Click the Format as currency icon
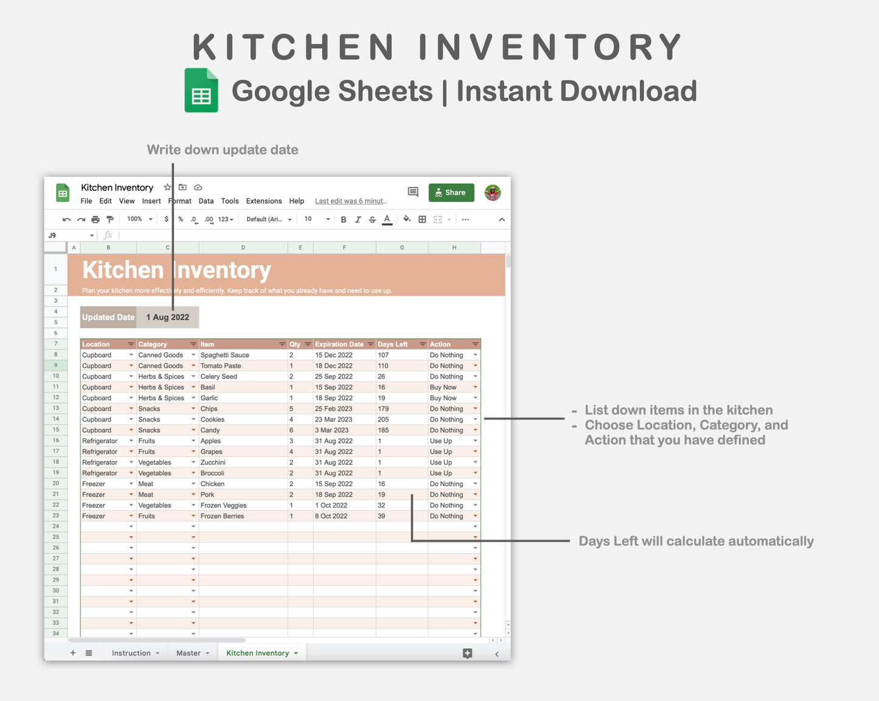 pyautogui.click(x=166, y=219)
